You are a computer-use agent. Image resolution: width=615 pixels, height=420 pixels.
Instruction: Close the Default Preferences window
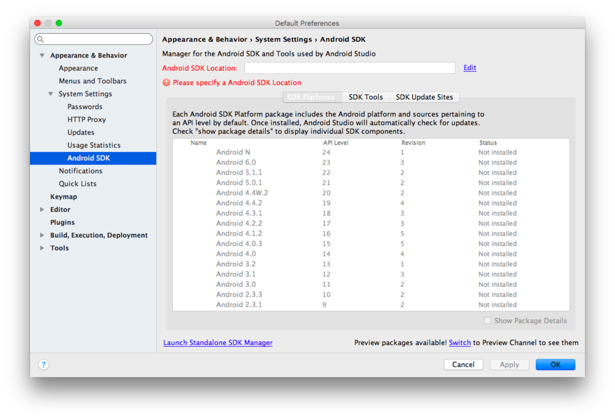[x=38, y=23]
